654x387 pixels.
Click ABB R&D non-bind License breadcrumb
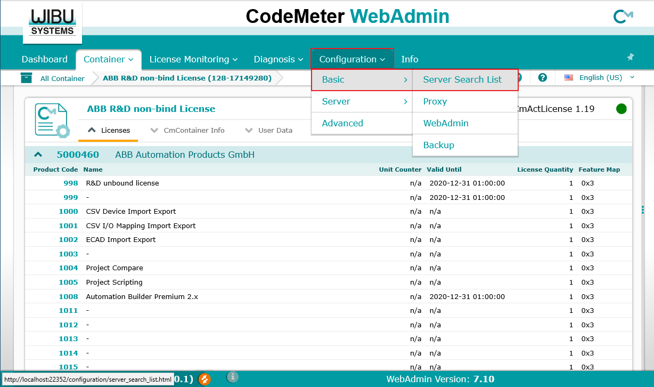(x=187, y=78)
